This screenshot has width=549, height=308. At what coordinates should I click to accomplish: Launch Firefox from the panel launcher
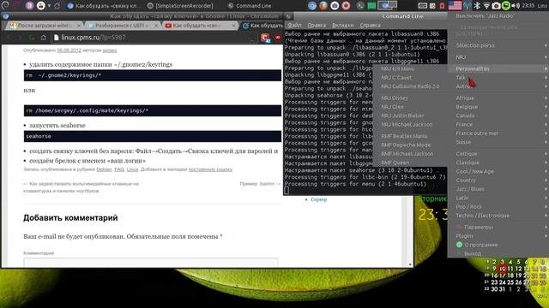click(323, 6)
